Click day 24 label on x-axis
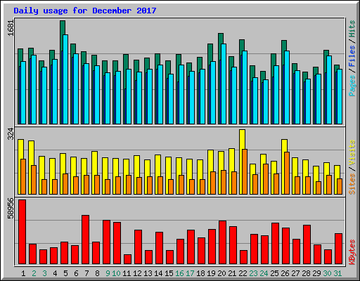Image resolution: width=360 pixels, height=281 pixels. pos(264,273)
